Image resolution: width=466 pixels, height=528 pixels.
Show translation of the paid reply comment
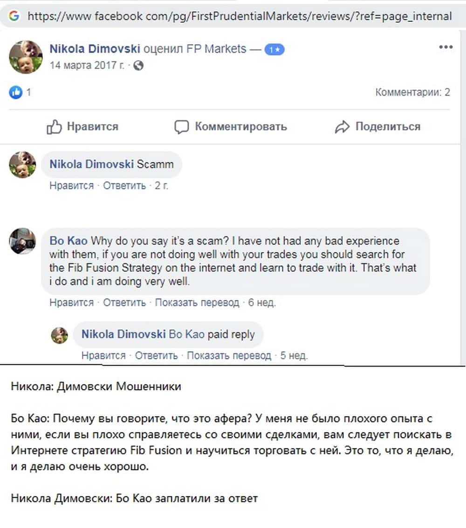point(229,355)
